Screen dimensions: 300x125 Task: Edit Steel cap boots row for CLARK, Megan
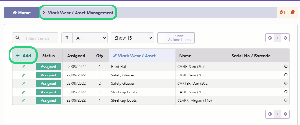click(23, 100)
